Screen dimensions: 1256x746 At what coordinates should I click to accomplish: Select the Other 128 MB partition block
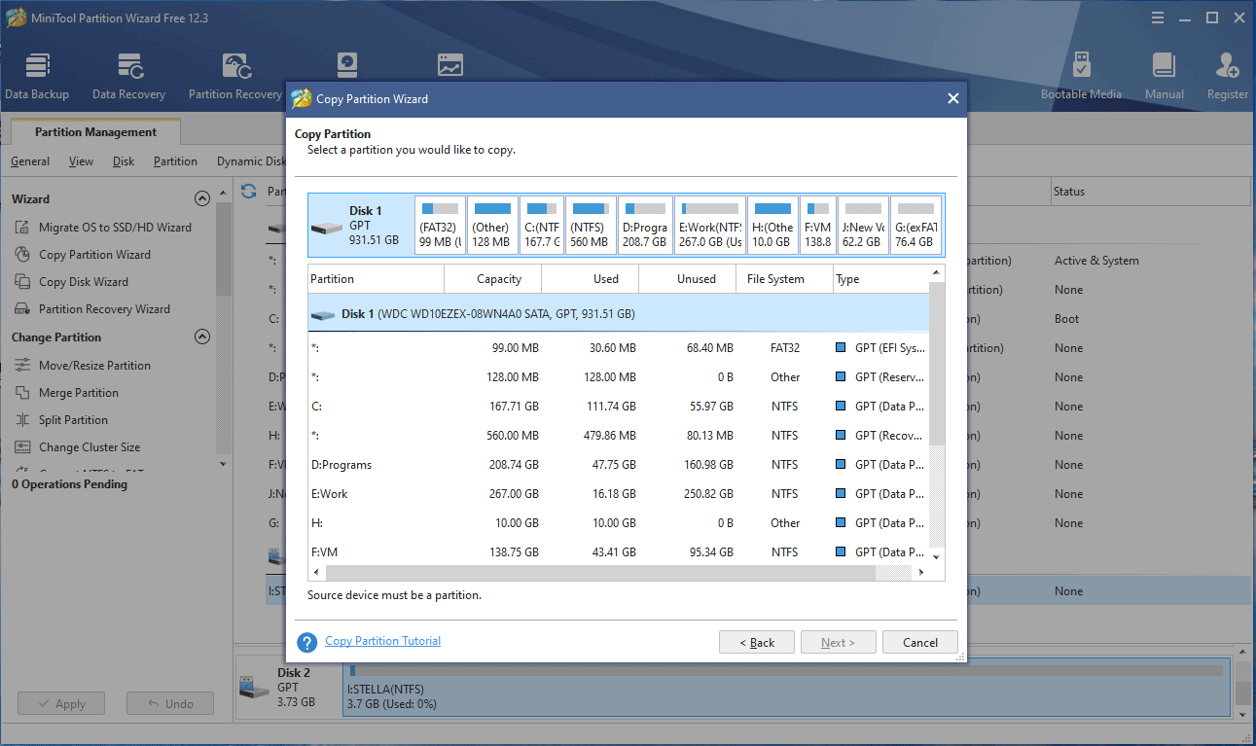click(491, 226)
